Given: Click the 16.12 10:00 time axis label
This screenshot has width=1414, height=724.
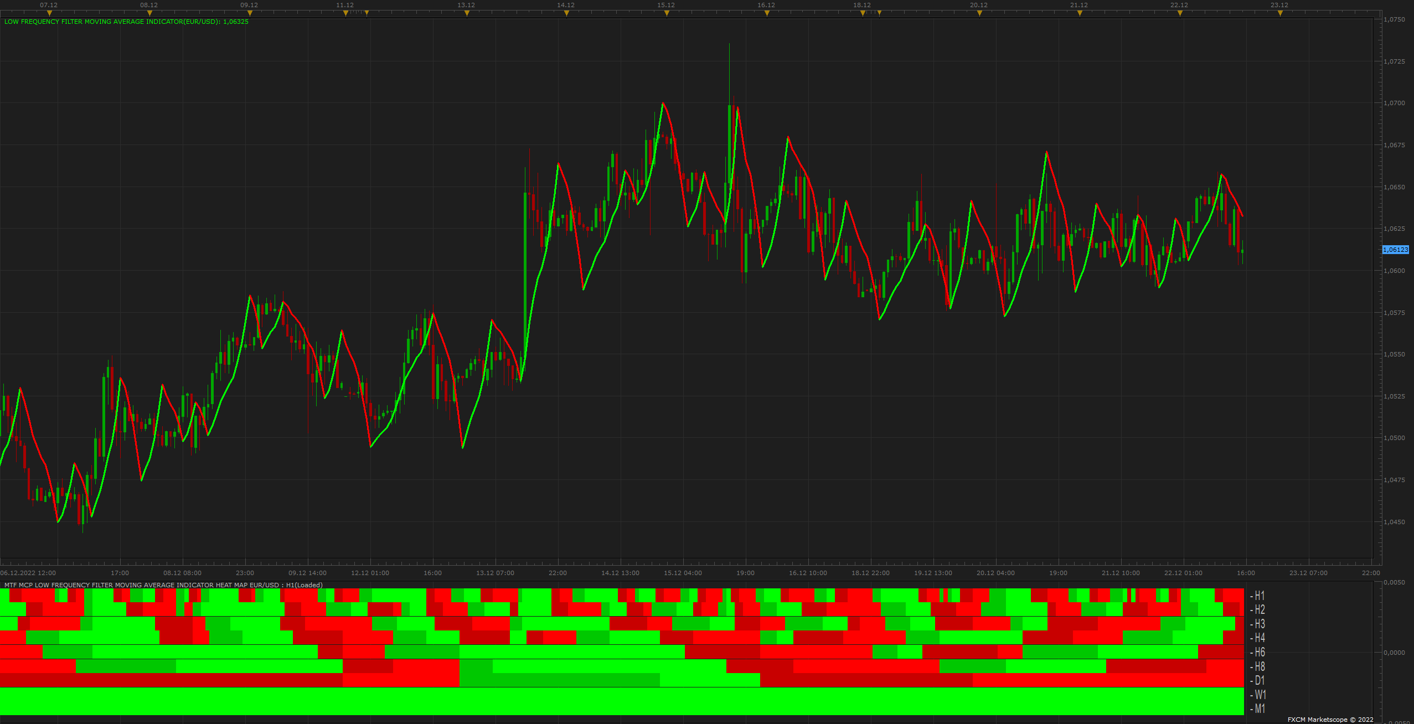Looking at the screenshot, I should point(808,573).
